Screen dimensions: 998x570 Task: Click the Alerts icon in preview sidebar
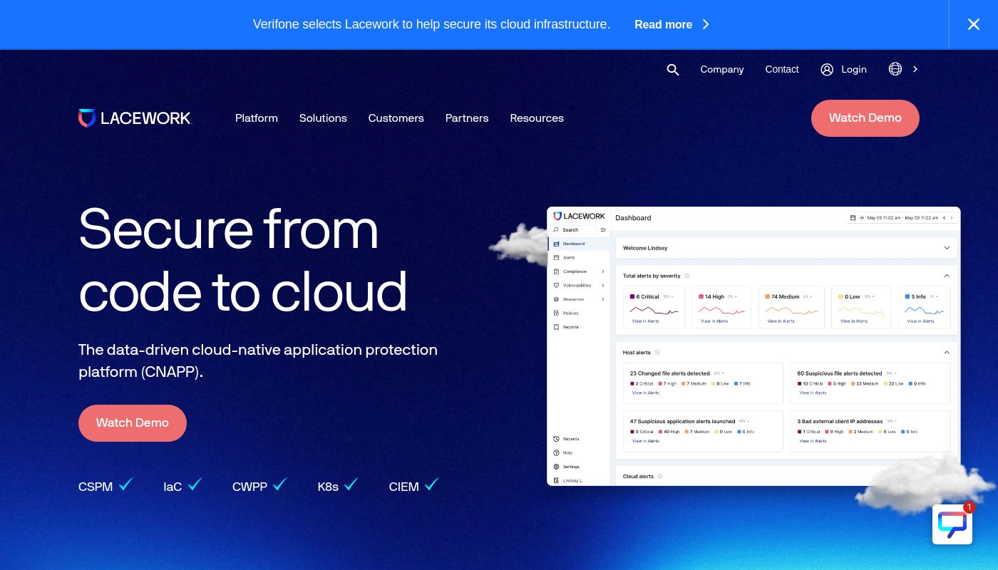[x=556, y=257]
